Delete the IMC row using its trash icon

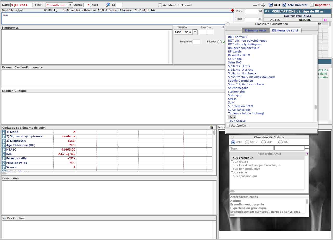pos(4,154)
